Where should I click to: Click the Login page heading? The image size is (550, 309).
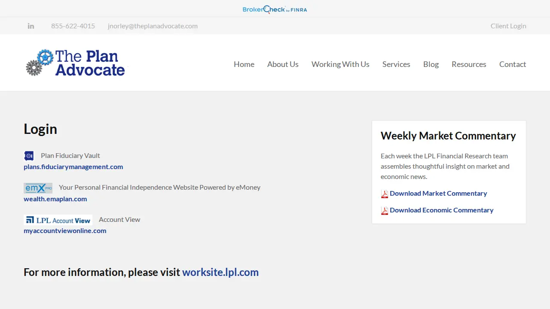[40, 129]
